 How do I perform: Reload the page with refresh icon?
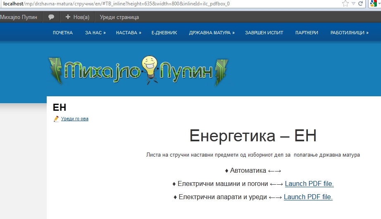point(360,3)
